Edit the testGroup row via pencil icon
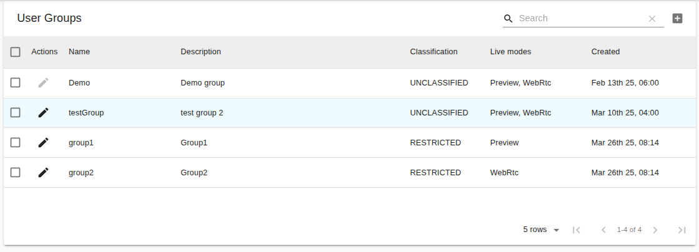The width and height of the screenshot is (699, 252). coord(43,113)
